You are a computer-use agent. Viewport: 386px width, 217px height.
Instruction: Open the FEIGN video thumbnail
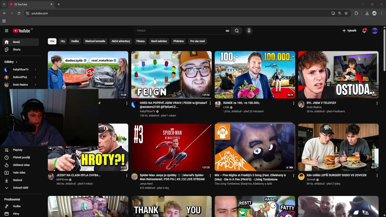(x=171, y=75)
